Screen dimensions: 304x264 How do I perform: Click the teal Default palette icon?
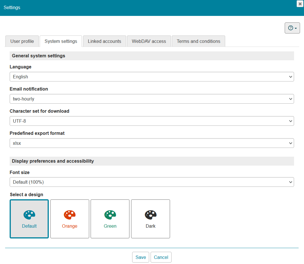pos(29,215)
